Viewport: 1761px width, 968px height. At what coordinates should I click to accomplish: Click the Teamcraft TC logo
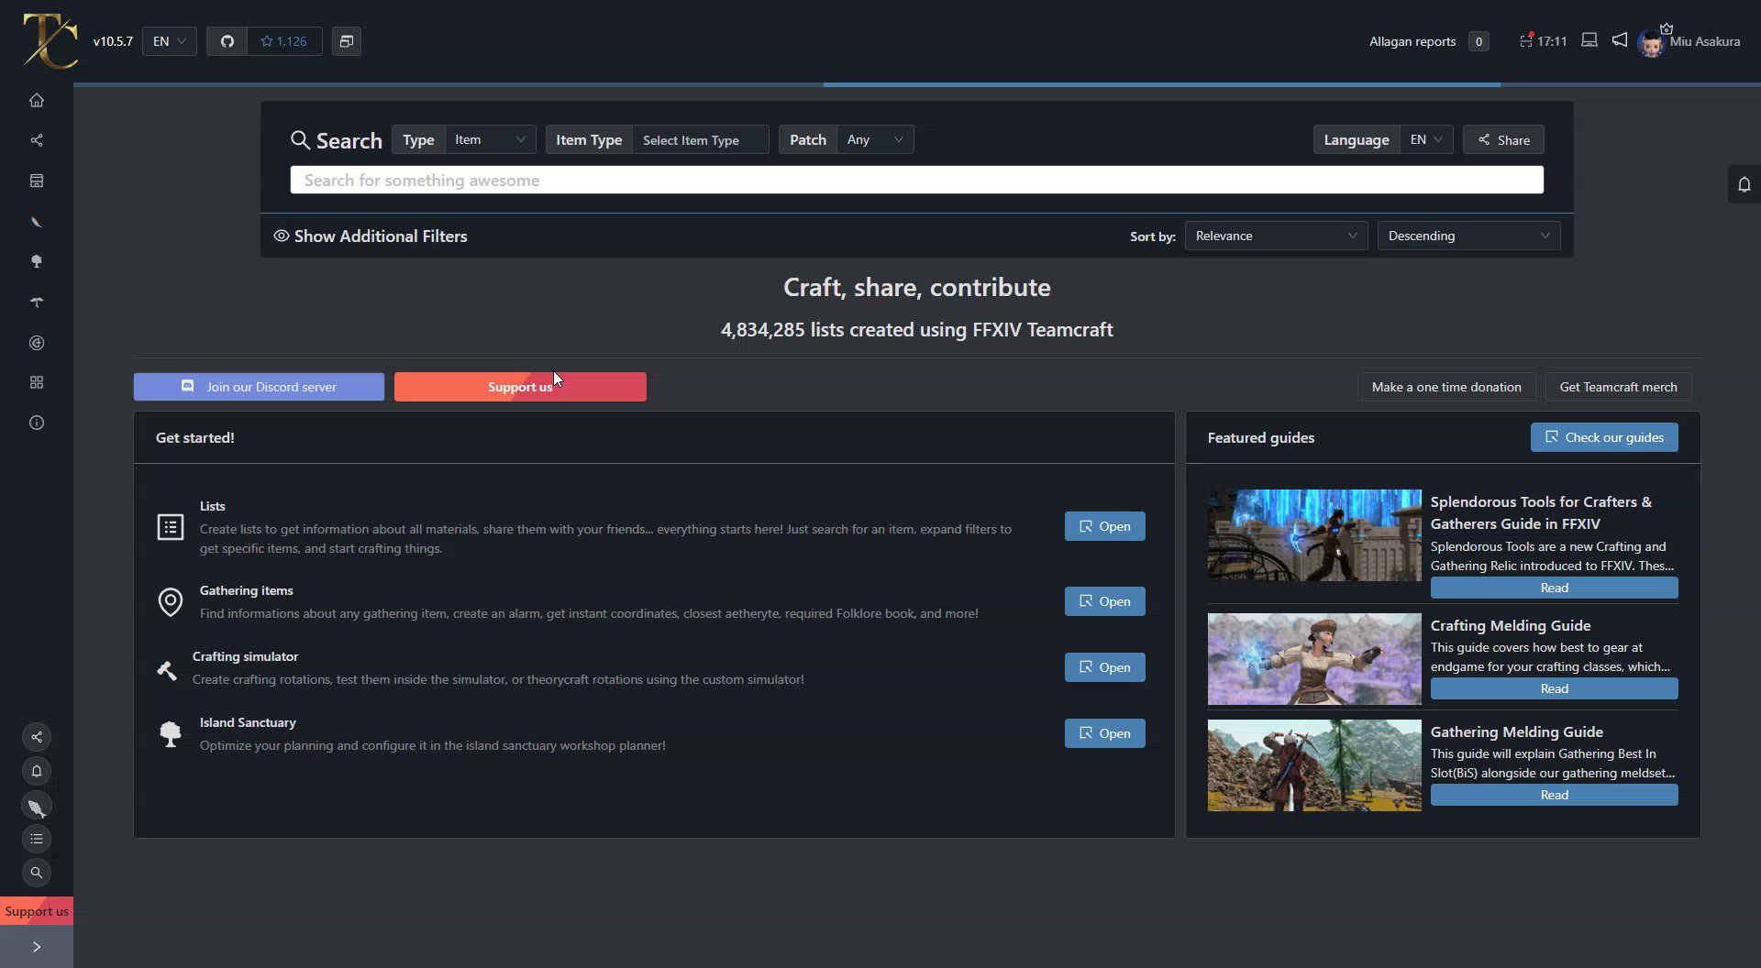point(50,41)
